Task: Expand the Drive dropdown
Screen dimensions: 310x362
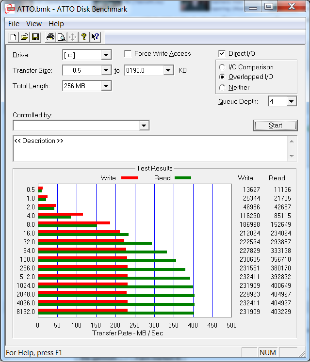Action: click(106, 55)
